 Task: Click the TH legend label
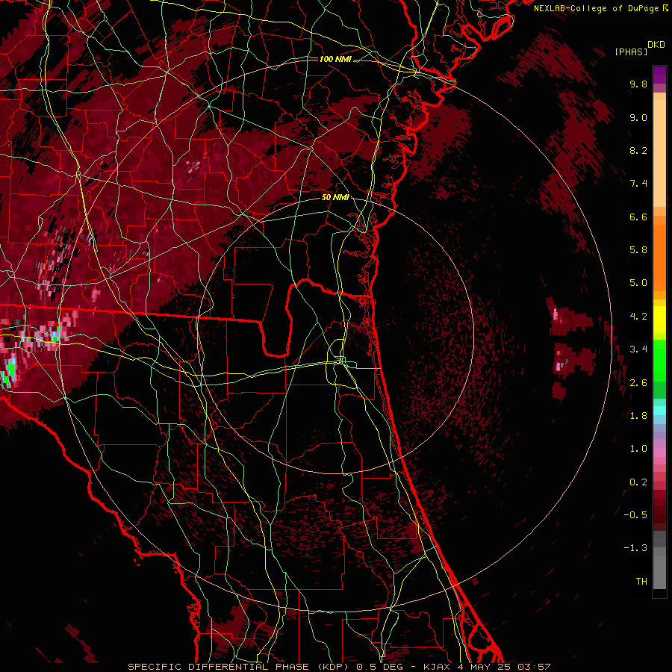[641, 581]
